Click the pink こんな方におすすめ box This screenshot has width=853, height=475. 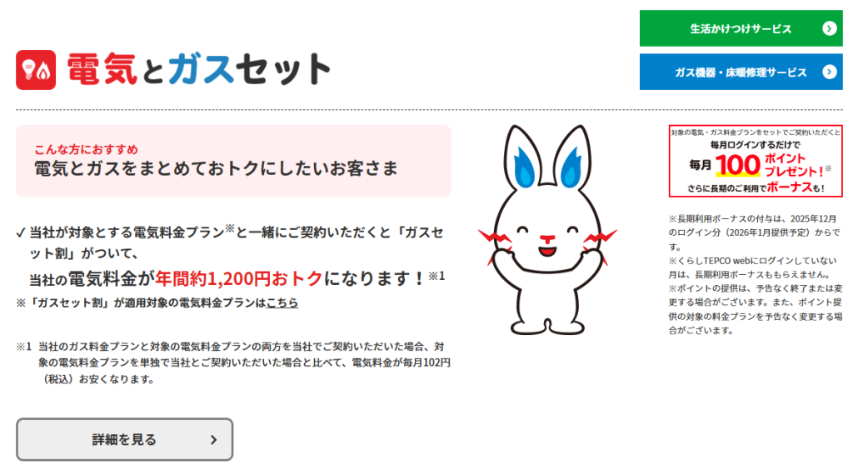click(233, 161)
